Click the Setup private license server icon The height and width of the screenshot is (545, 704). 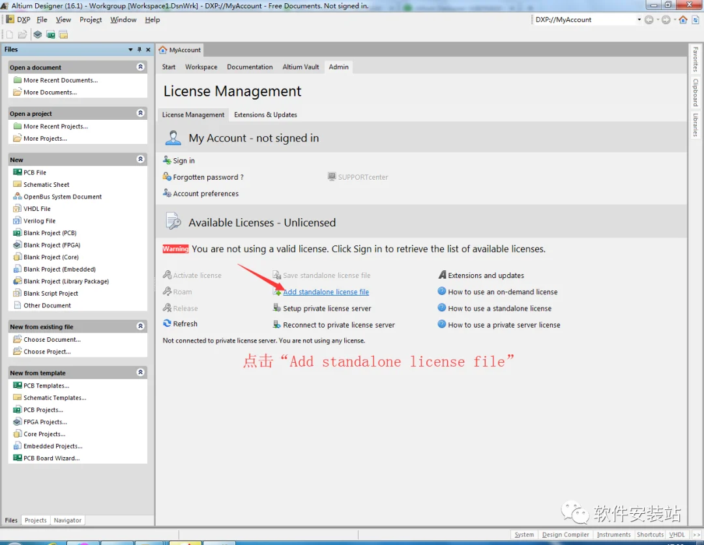[277, 308]
